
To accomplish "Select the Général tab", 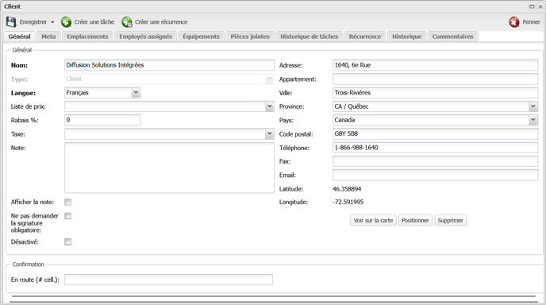I will (x=20, y=37).
